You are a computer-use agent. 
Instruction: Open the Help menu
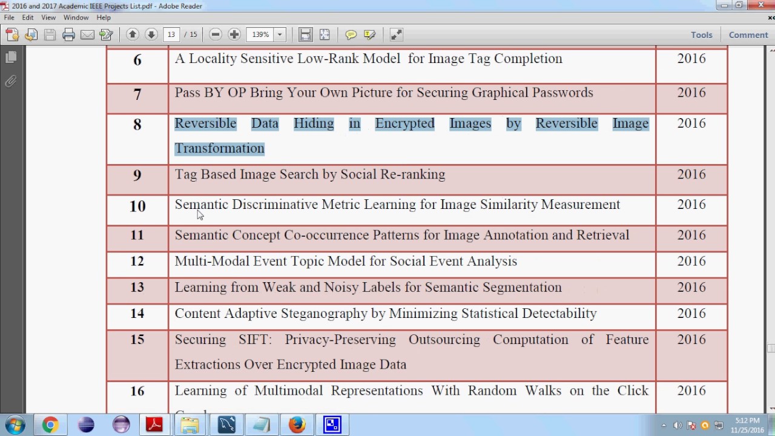tap(104, 18)
